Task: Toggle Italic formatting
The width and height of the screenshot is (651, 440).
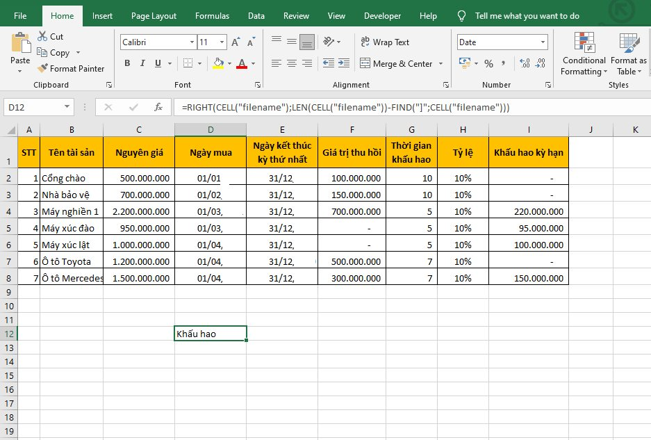Action: (x=143, y=64)
